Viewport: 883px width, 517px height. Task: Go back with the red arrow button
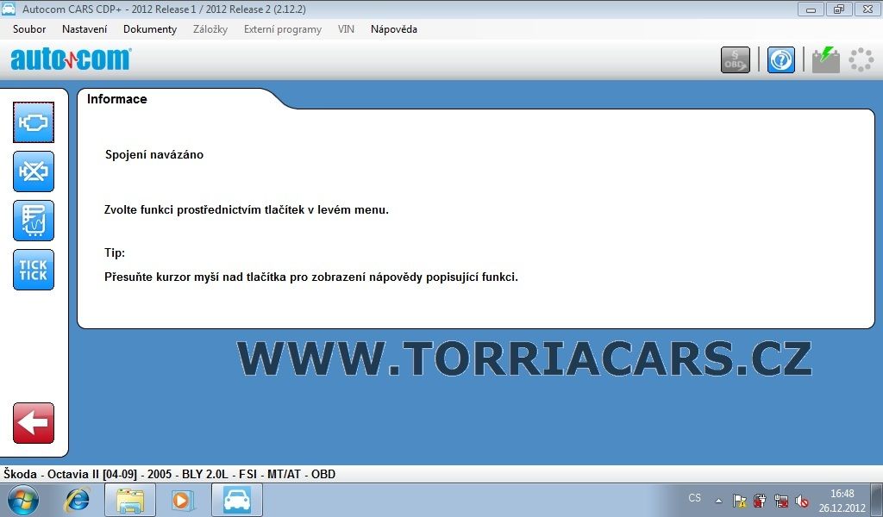click(34, 423)
